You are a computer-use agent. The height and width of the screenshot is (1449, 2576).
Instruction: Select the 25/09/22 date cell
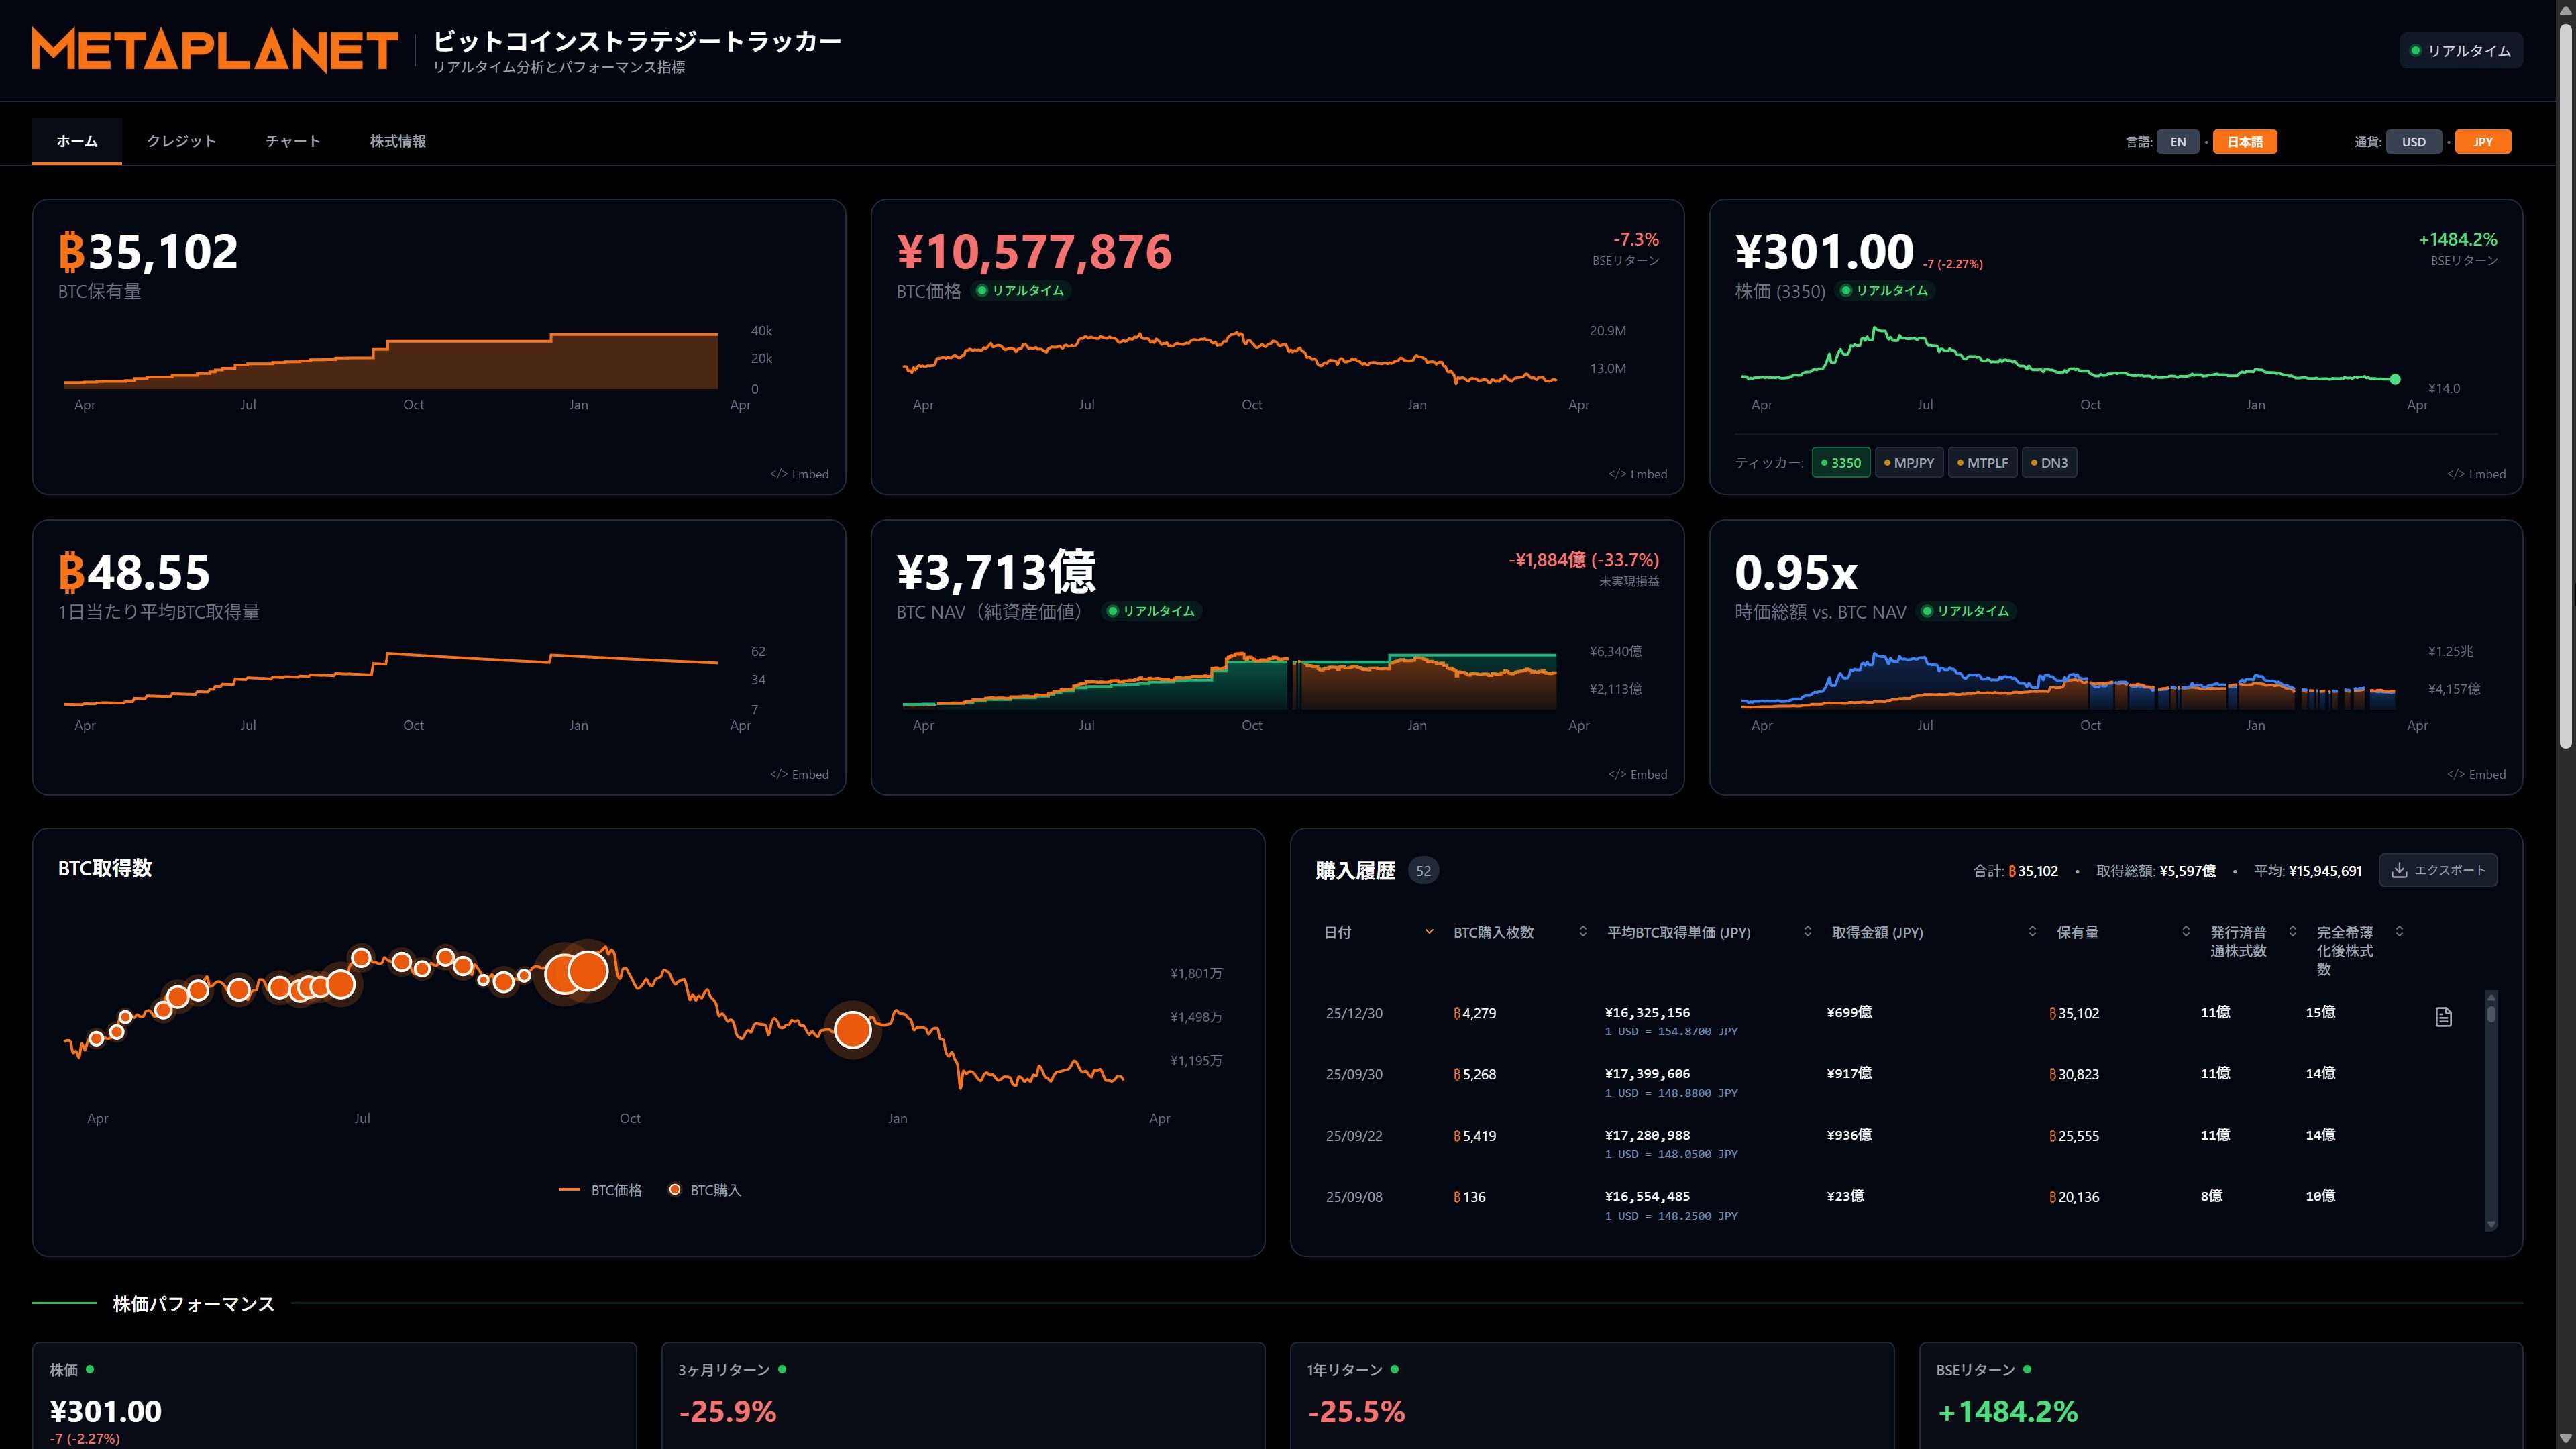coord(1354,1136)
